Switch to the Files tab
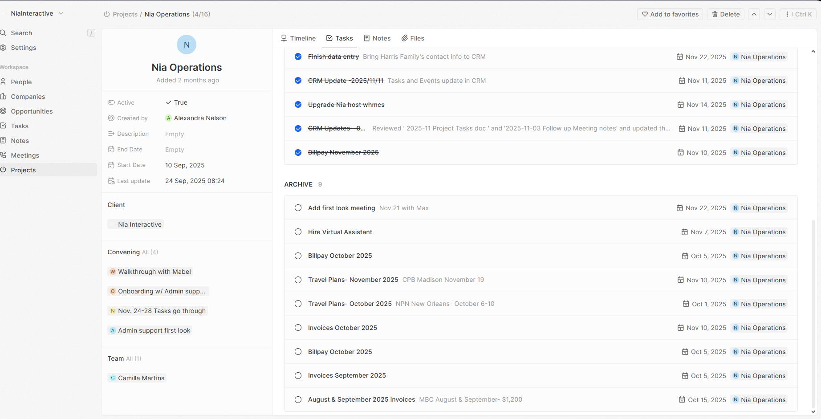821x419 pixels. tap(413, 38)
